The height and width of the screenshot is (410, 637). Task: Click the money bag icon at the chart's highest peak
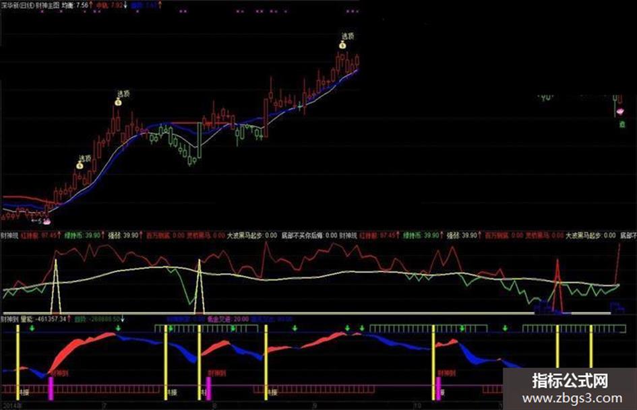pyautogui.click(x=342, y=45)
